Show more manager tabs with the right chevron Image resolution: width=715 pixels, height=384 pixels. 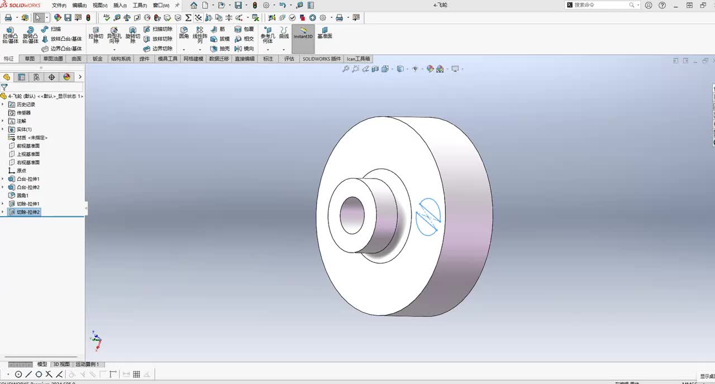tap(80, 77)
